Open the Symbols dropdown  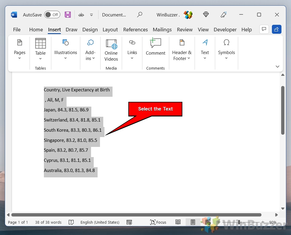click(x=226, y=50)
